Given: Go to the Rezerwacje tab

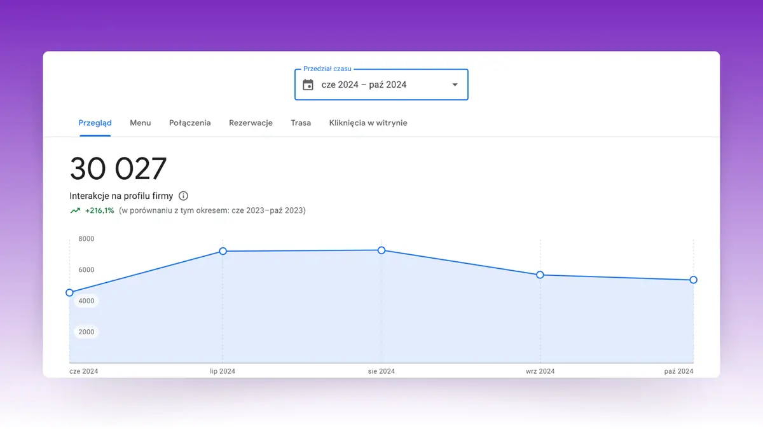Looking at the screenshot, I should point(251,123).
